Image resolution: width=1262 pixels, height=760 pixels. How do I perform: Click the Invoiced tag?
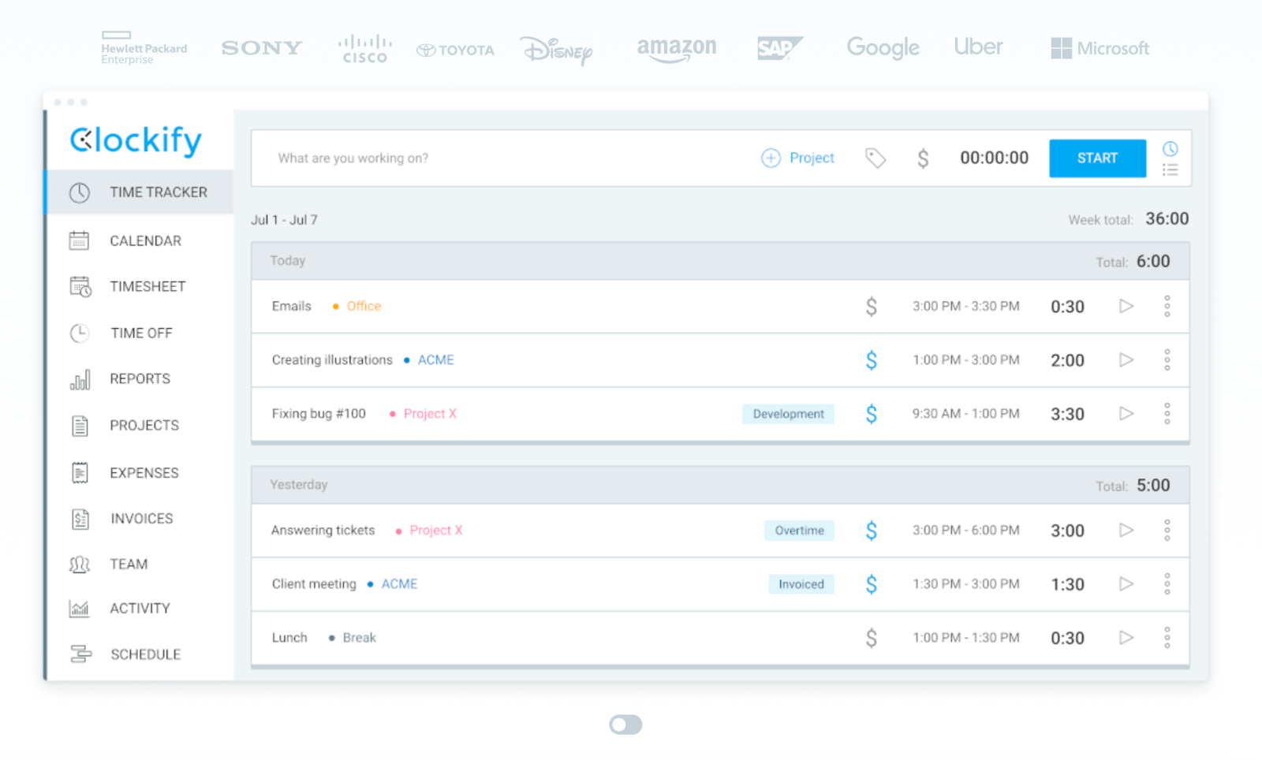801,584
